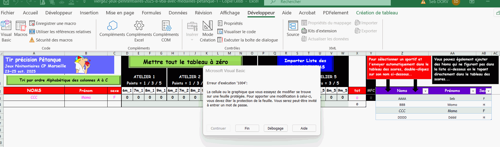This screenshot has height=147, width=500.
Task: Open the Acrobat ribbon tab
Action: (x=307, y=13)
